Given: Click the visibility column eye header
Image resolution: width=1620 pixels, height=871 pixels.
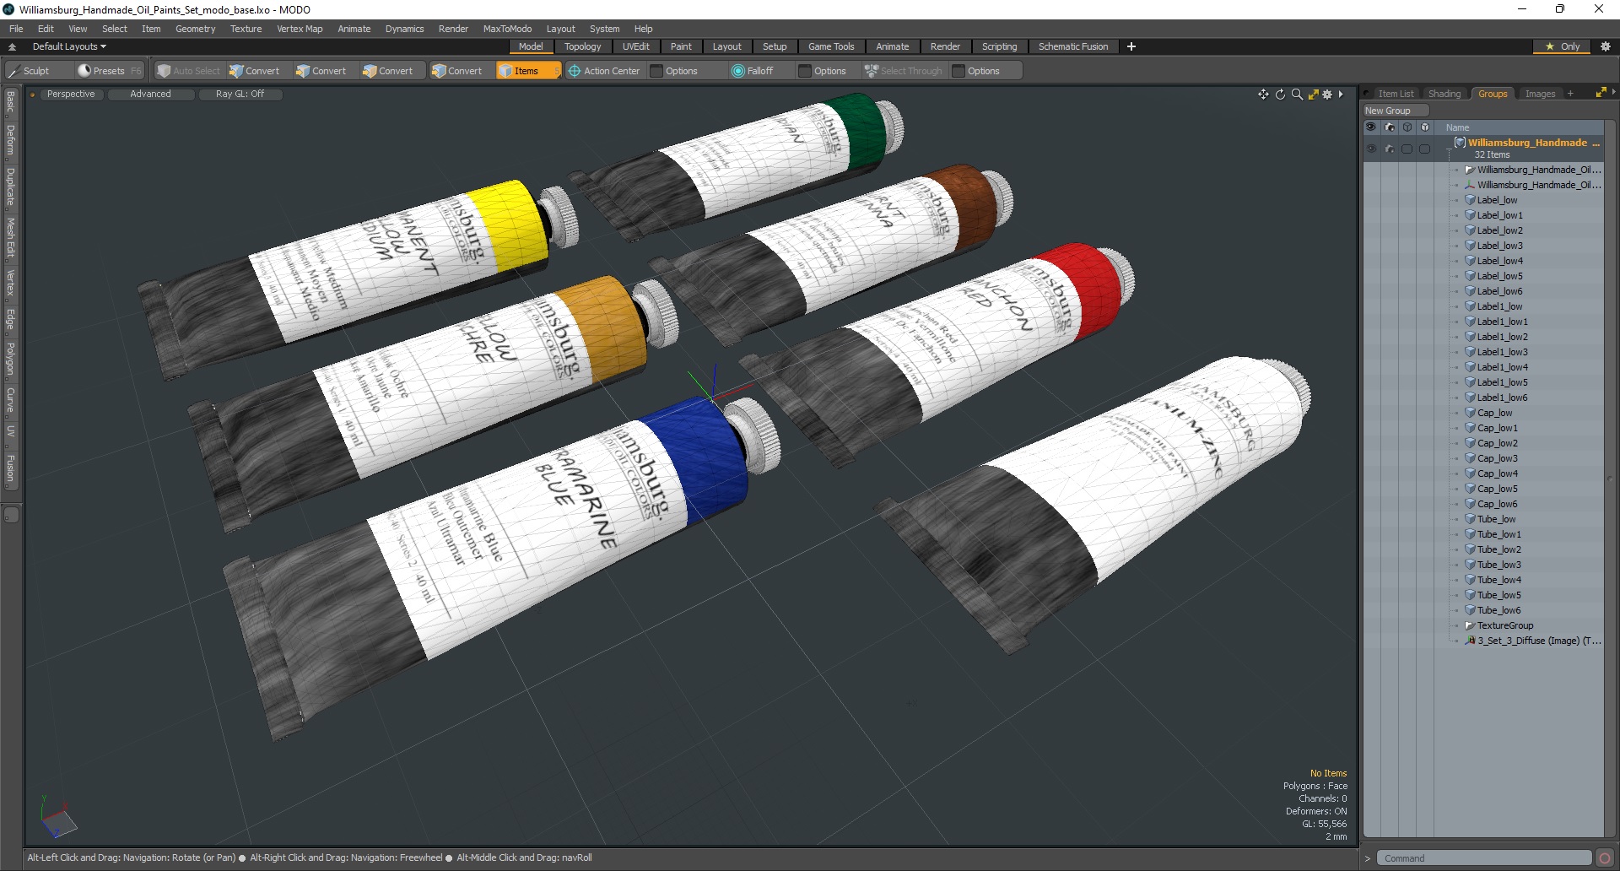Looking at the screenshot, I should 1371,127.
